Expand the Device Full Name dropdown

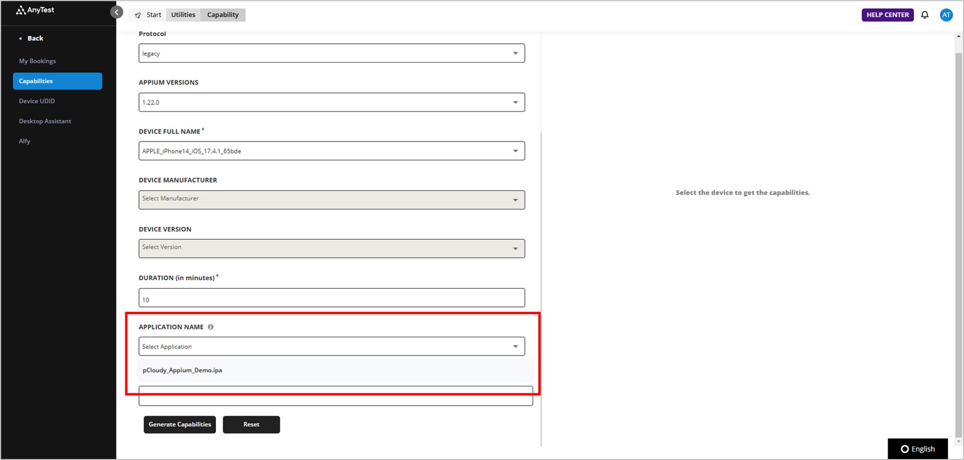coord(332,151)
